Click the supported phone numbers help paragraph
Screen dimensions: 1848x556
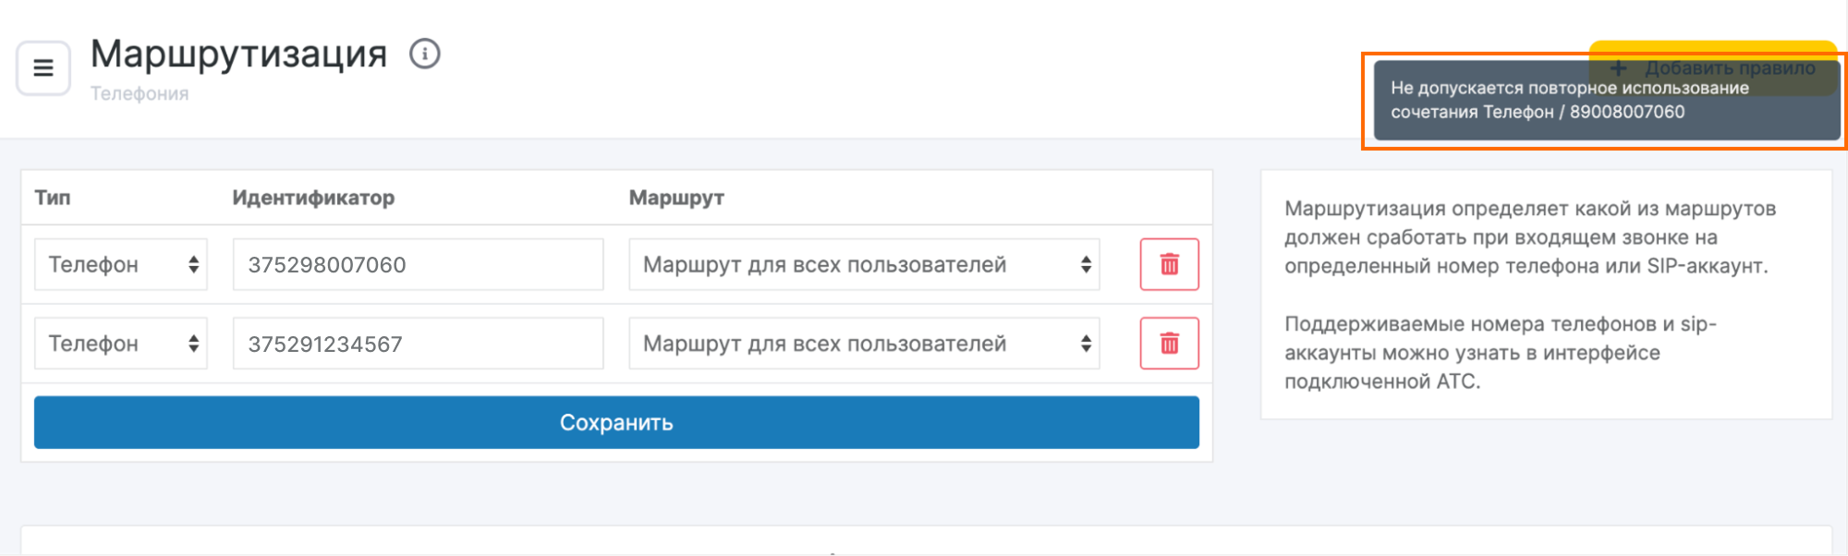[1500, 353]
